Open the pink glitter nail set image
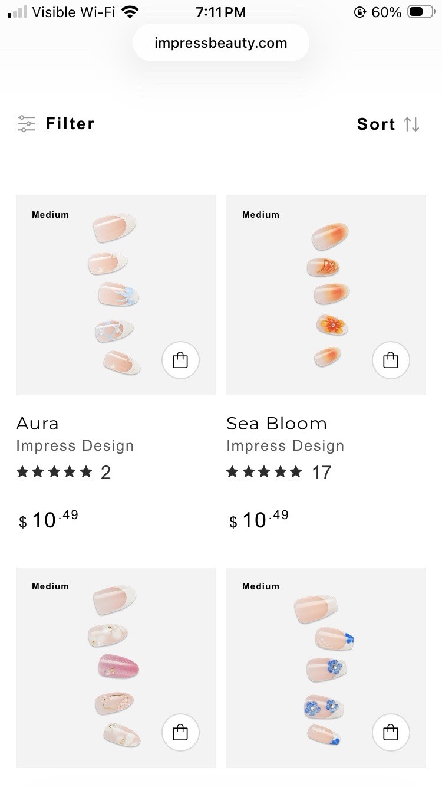The width and height of the screenshot is (442, 787). pyautogui.click(x=116, y=667)
